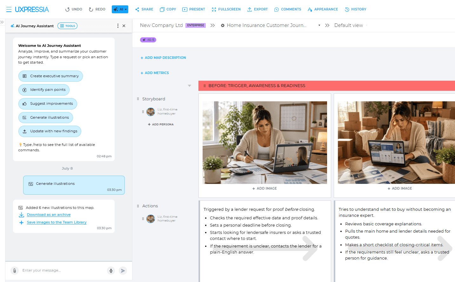
Task: Start Present mode
Action: pos(193,9)
